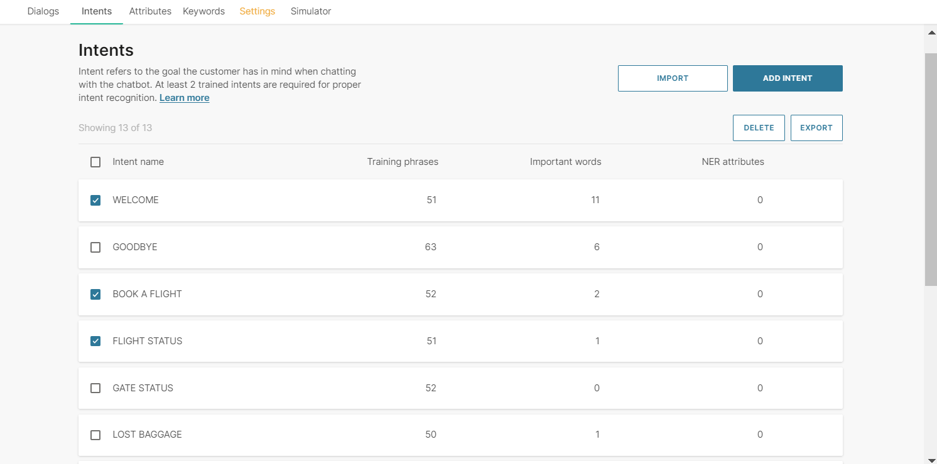Image resolution: width=937 pixels, height=464 pixels.
Task: Click the scrollbar down arrow
Action: (931, 458)
